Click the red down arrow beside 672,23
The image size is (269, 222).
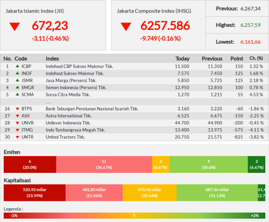[x=15, y=27]
